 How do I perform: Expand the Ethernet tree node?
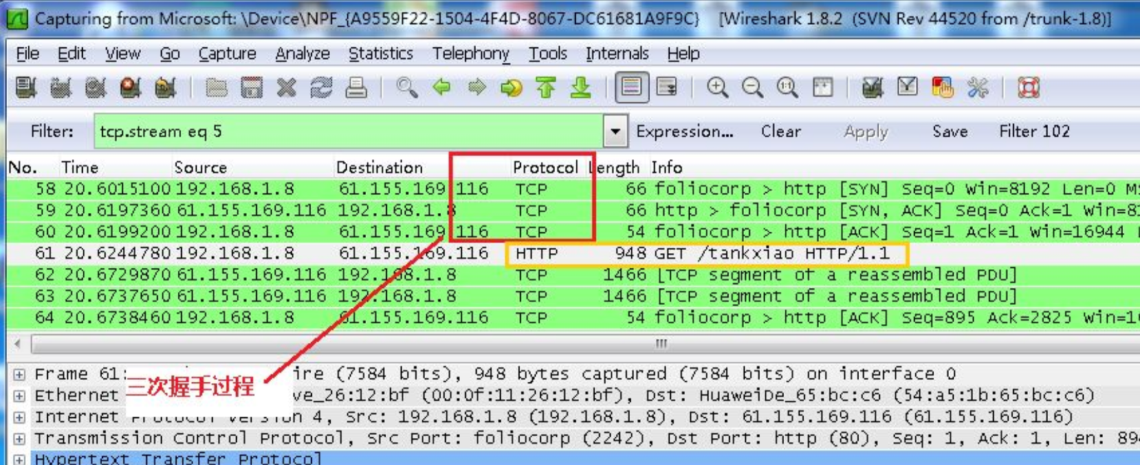tap(19, 396)
